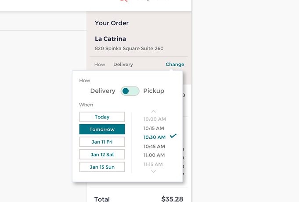The width and height of the screenshot is (299, 202).
Task: Click the Delivery label beside the switch
Action: click(x=103, y=91)
